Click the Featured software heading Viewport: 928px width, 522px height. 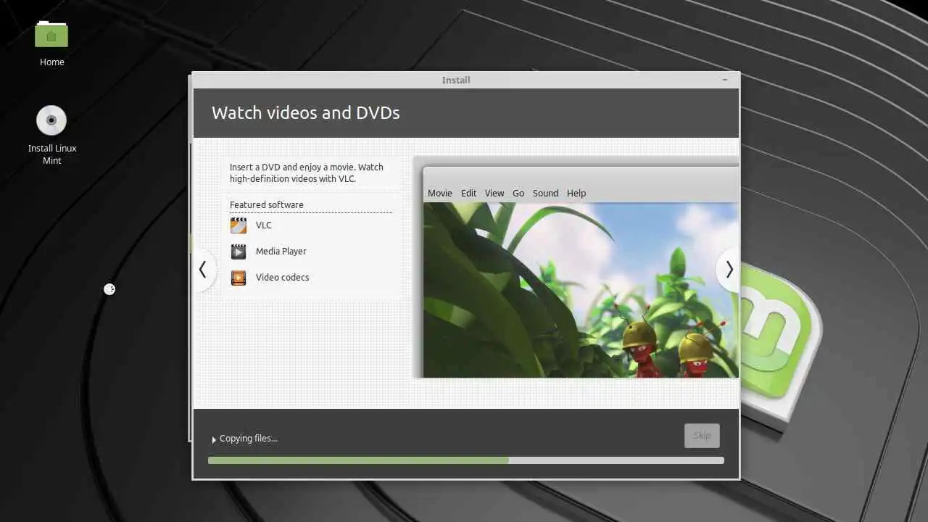click(267, 204)
